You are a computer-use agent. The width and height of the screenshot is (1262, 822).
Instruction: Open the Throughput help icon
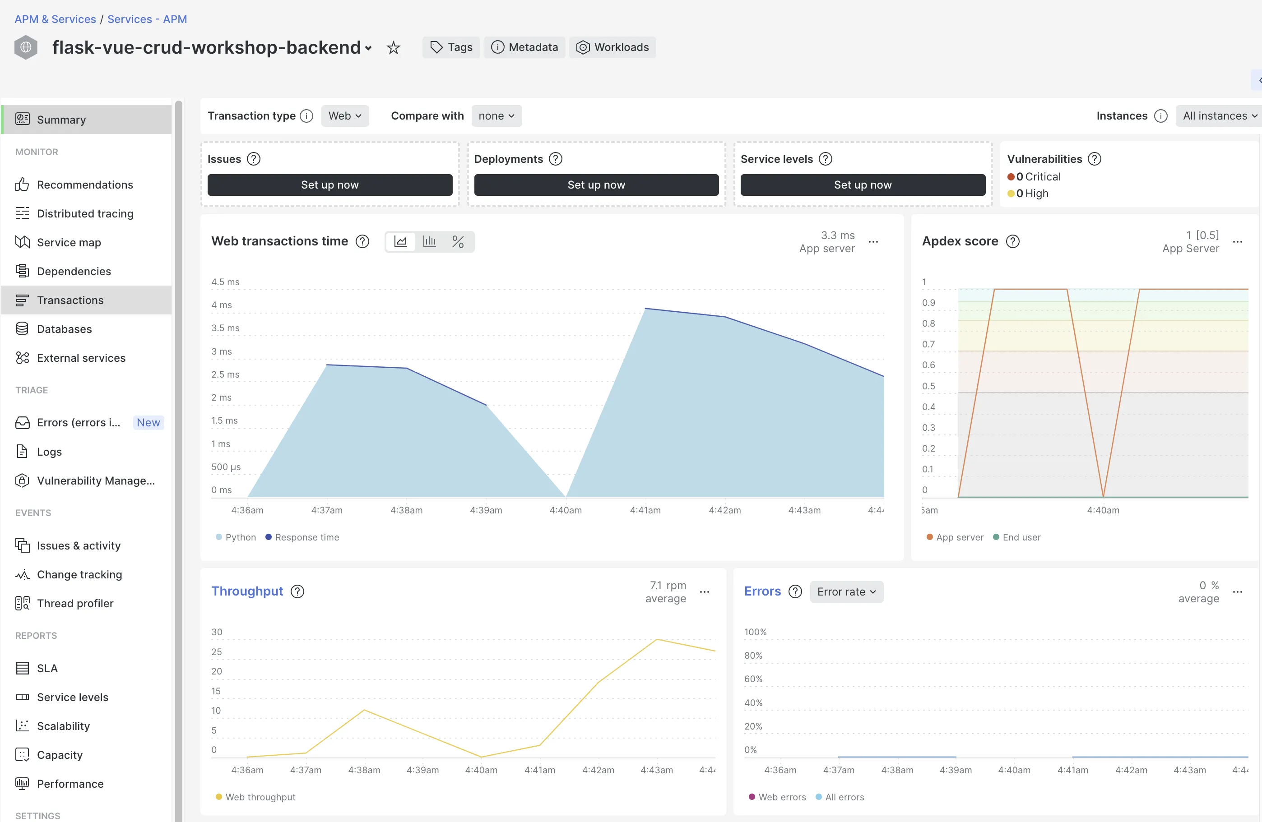(x=297, y=591)
